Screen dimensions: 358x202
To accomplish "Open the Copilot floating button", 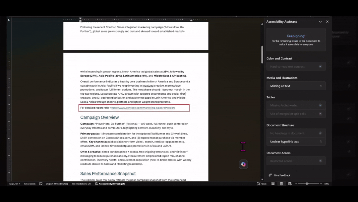I will 243,164.
